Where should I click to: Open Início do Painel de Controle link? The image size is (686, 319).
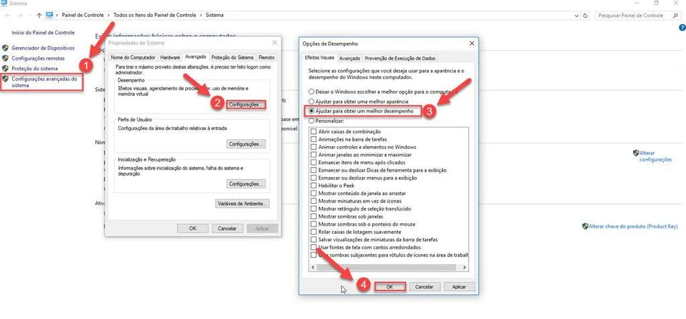pos(43,32)
